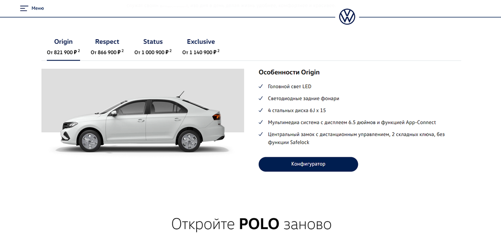Click the Volkswagen logo

pyautogui.click(x=347, y=17)
